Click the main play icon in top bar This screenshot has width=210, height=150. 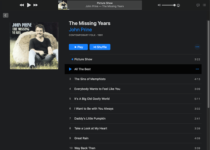pos(29,5)
